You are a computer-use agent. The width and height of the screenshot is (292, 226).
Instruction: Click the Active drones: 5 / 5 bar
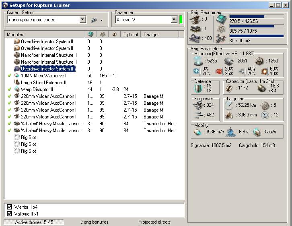[x=34, y=222]
